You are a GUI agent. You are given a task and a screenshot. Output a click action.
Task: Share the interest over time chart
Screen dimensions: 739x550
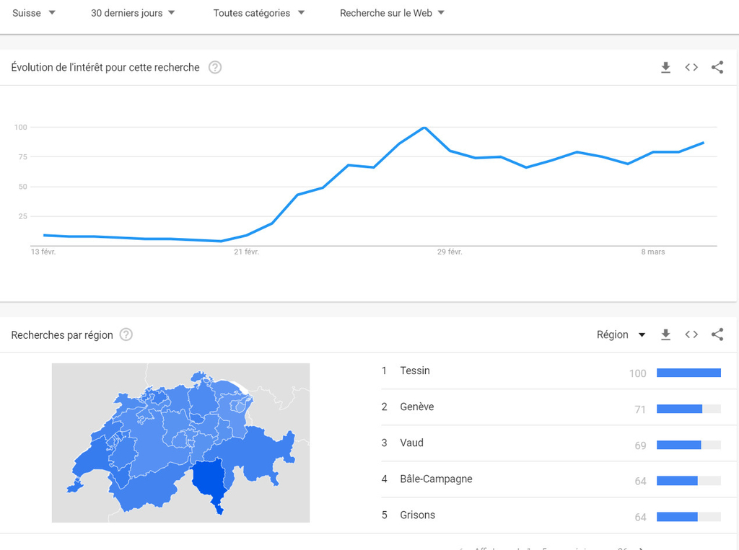point(717,68)
